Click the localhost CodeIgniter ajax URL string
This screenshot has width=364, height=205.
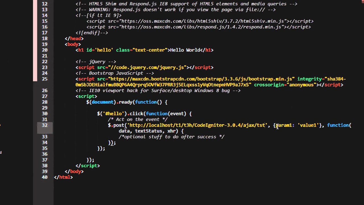pyautogui.click(x=197, y=125)
